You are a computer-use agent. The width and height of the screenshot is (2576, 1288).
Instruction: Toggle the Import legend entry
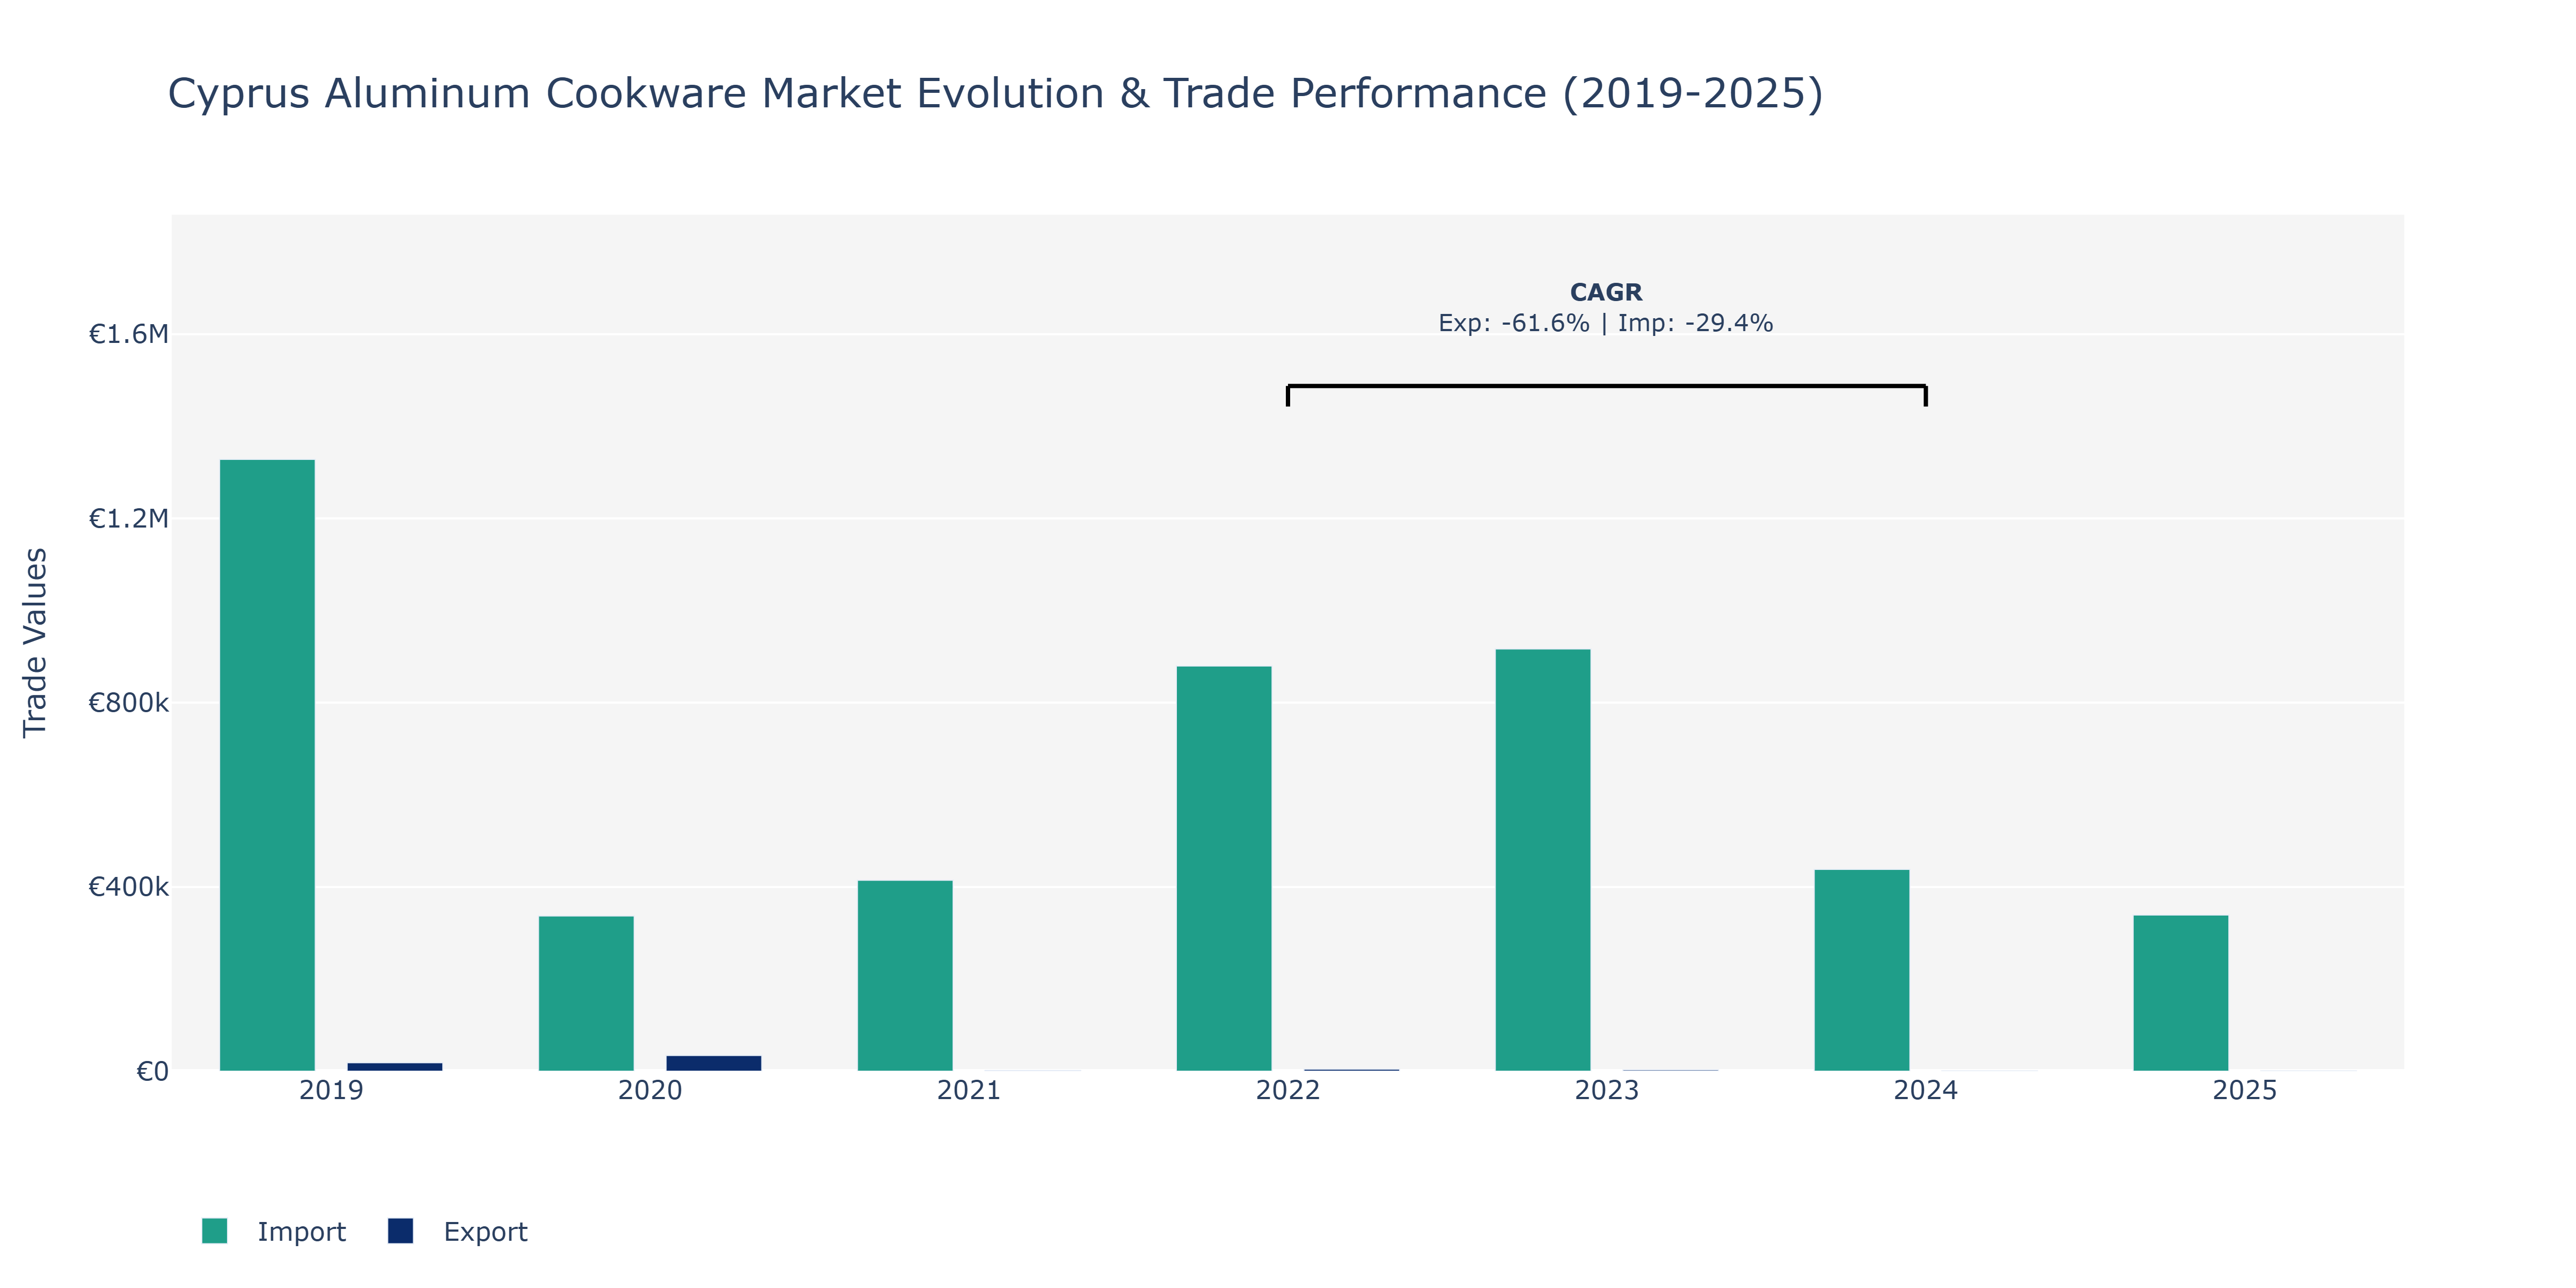(273, 1231)
